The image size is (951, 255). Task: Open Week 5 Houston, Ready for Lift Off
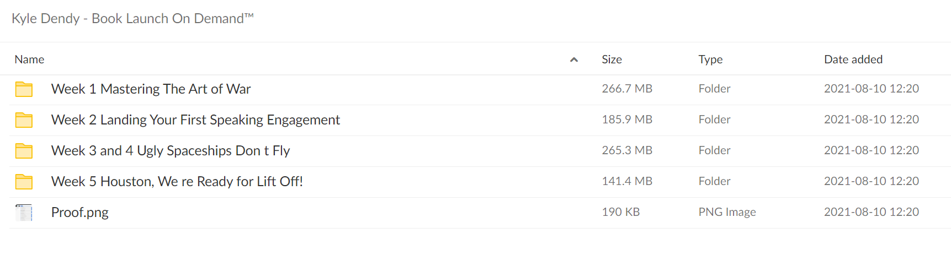click(x=177, y=182)
